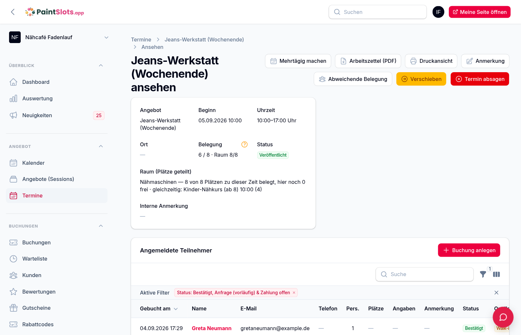The height and width of the screenshot is (335, 521).
Task: Collapse the ÜBERBLICK sidebar section
Action: coord(101,65)
